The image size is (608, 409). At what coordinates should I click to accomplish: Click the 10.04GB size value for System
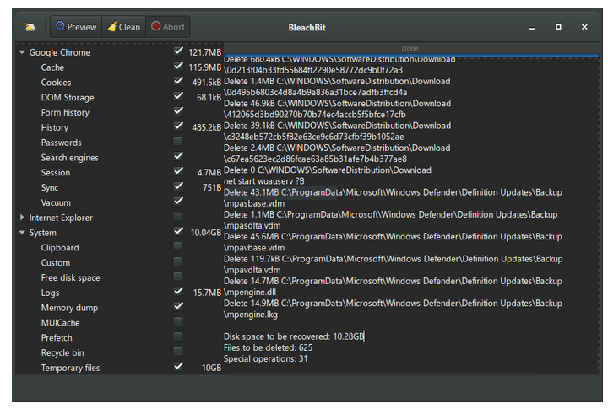point(205,233)
